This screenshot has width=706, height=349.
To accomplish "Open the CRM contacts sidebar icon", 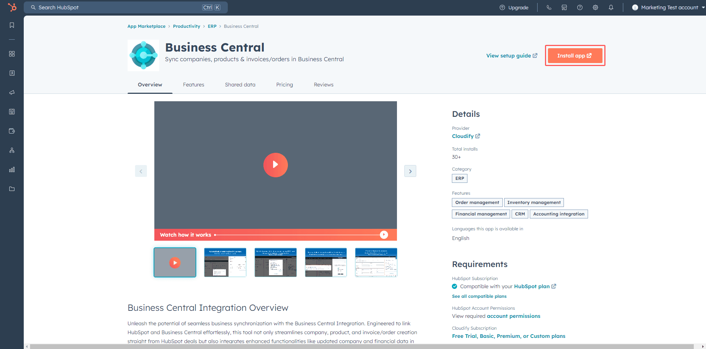I will coord(12,73).
